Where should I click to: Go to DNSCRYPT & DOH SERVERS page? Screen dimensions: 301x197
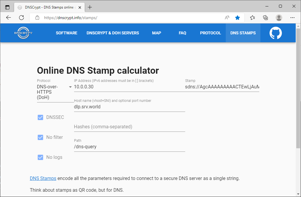tap(113, 33)
